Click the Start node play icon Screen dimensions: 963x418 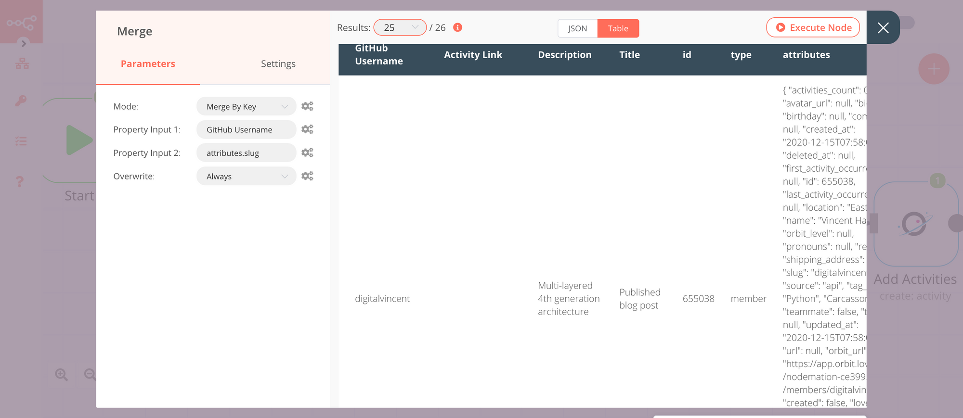click(x=78, y=140)
